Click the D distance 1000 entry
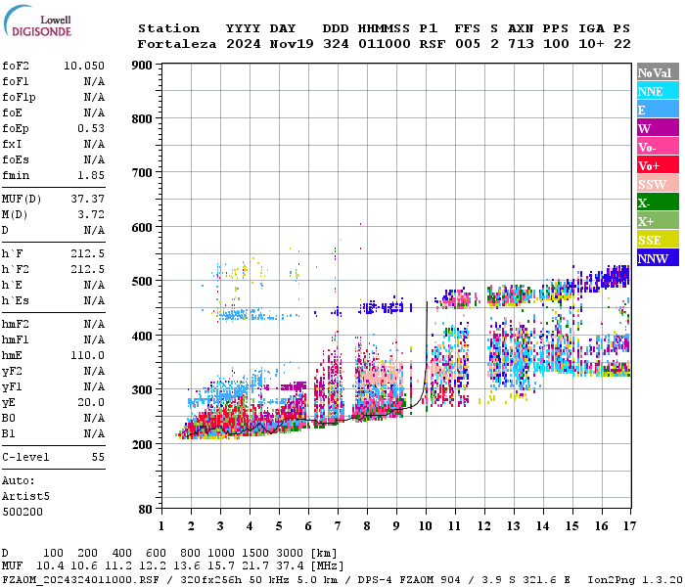Viewport: 685px width, 587px height. tap(221, 554)
